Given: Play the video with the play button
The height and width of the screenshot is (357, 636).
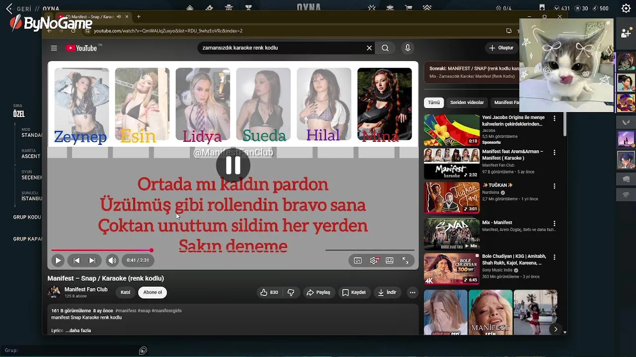Looking at the screenshot, I should tap(58, 260).
